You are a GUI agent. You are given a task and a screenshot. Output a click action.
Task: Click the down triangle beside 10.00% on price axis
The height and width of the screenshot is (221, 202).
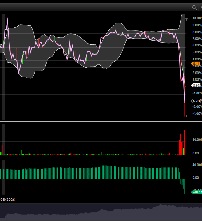click(x=186, y=20)
